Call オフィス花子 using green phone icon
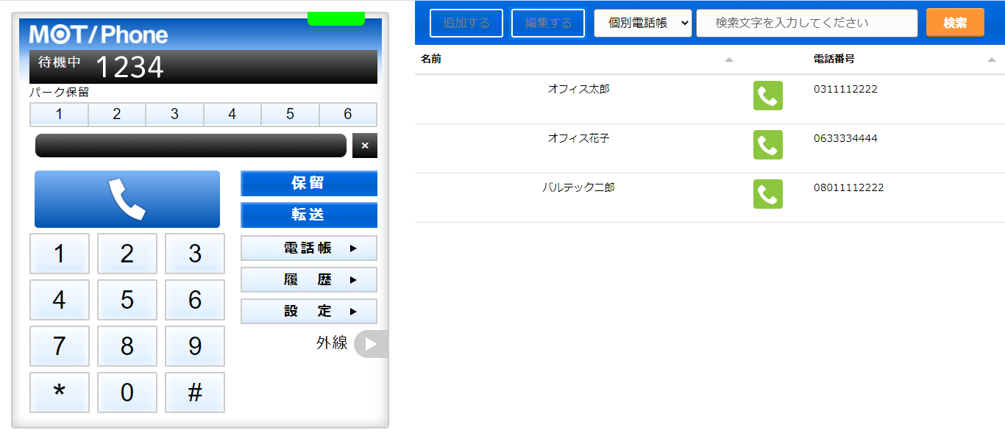1005x441 pixels. (767, 145)
